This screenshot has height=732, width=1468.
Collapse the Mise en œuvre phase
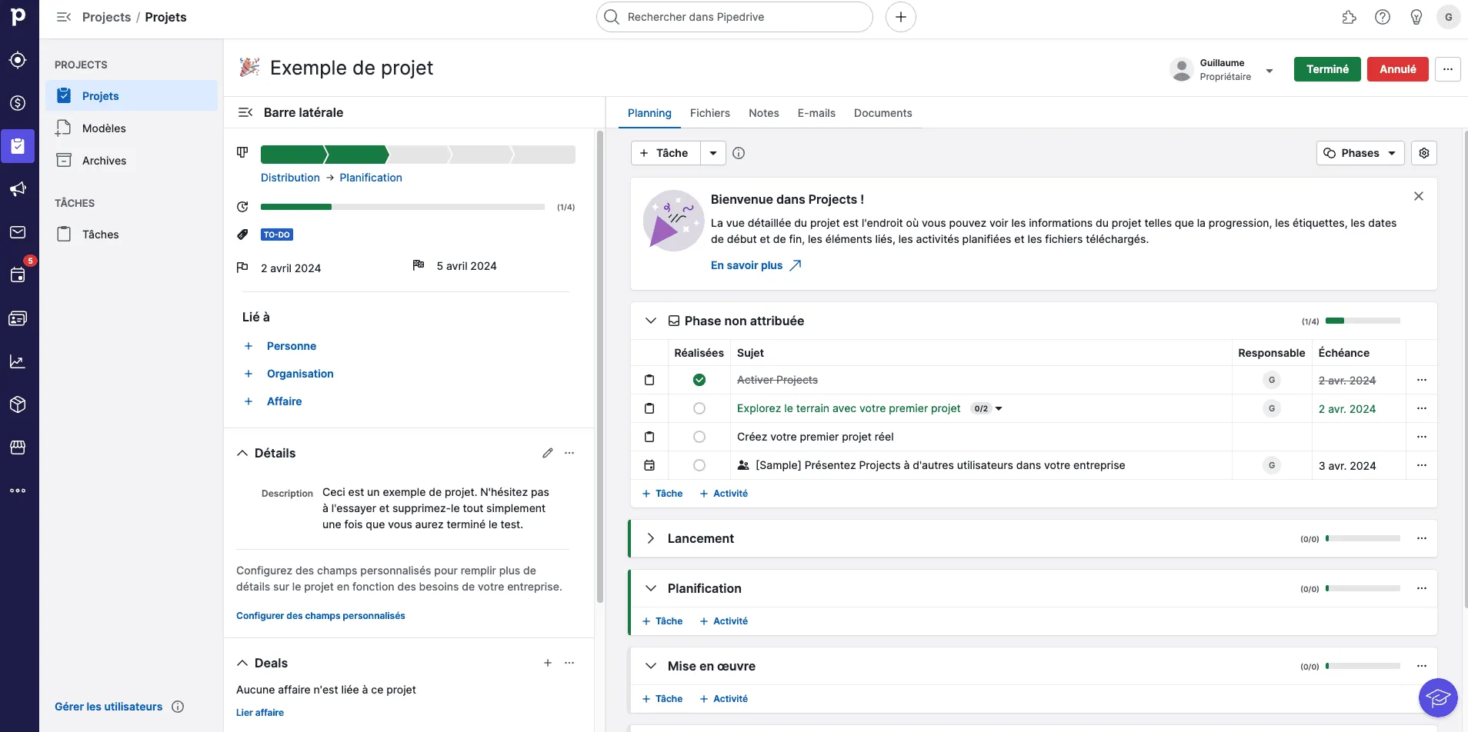coord(651,666)
